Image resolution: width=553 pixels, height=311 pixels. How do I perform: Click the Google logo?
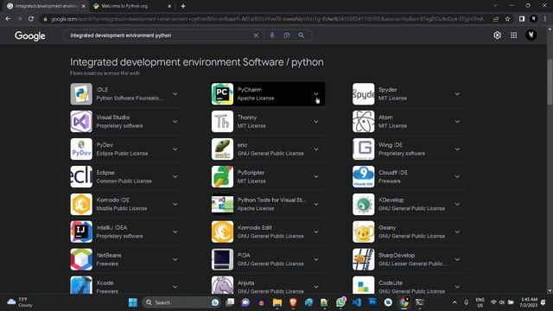click(x=30, y=35)
